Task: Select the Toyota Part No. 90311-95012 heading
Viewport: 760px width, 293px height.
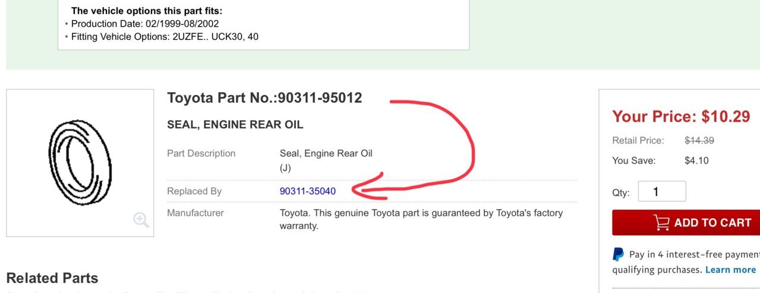Action: coord(264,98)
